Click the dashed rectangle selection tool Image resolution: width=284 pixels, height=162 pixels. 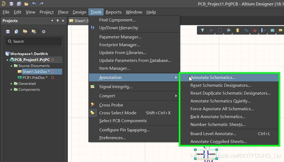pyautogui.click(x=220, y=30)
